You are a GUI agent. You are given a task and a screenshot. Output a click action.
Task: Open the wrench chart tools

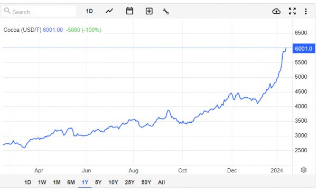(x=166, y=11)
